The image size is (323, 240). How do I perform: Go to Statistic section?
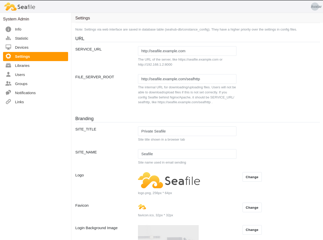35,38
